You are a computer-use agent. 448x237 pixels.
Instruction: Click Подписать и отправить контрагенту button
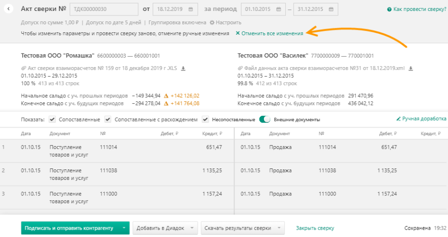tap(69, 228)
